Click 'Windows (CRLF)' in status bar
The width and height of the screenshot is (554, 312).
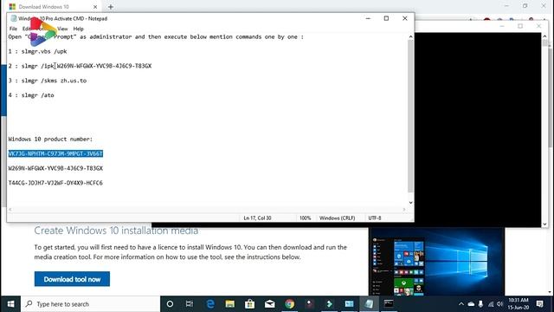point(337,218)
